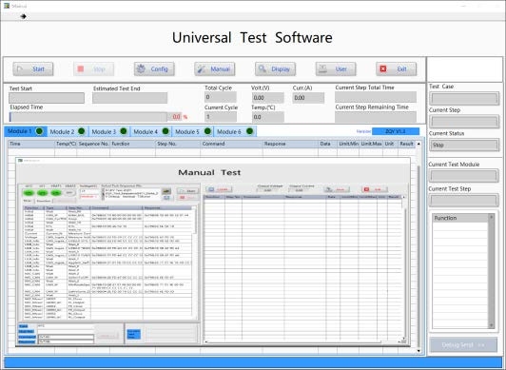
Task: Click the blue Version field ZQY V1.2
Action: pos(396,131)
